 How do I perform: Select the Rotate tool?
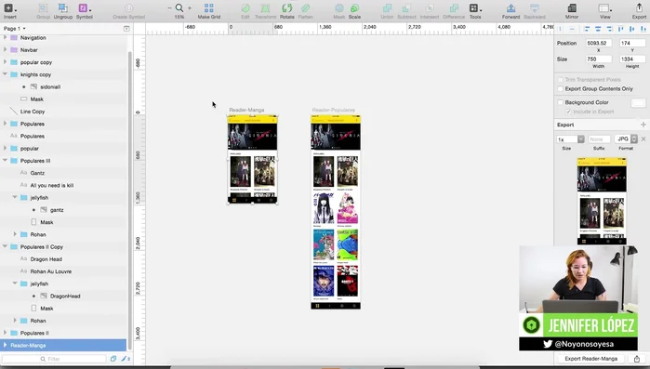point(286,11)
